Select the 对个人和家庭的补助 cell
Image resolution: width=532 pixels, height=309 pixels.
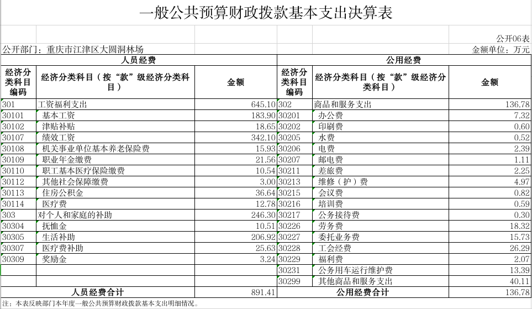pyautogui.click(x=115, y=215)
